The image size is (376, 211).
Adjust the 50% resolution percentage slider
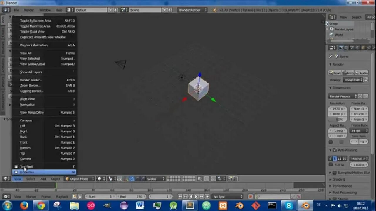338,120
